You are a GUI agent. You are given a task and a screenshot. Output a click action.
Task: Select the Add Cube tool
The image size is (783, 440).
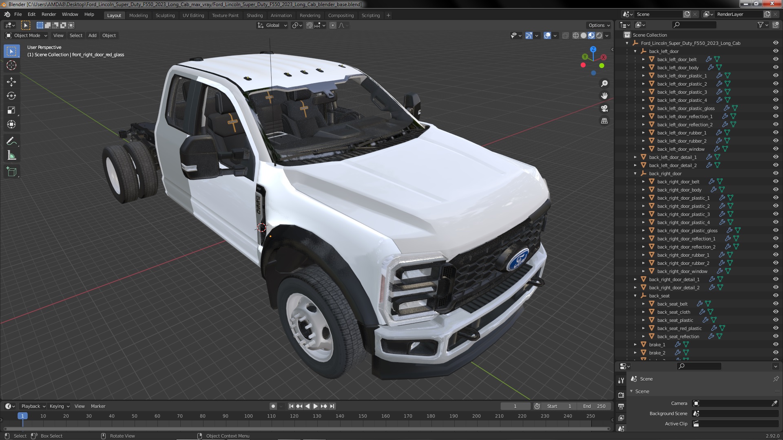point(11,172)
